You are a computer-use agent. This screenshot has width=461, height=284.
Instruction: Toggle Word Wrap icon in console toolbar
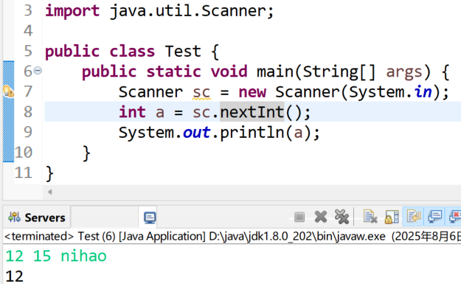click(413, 216)
